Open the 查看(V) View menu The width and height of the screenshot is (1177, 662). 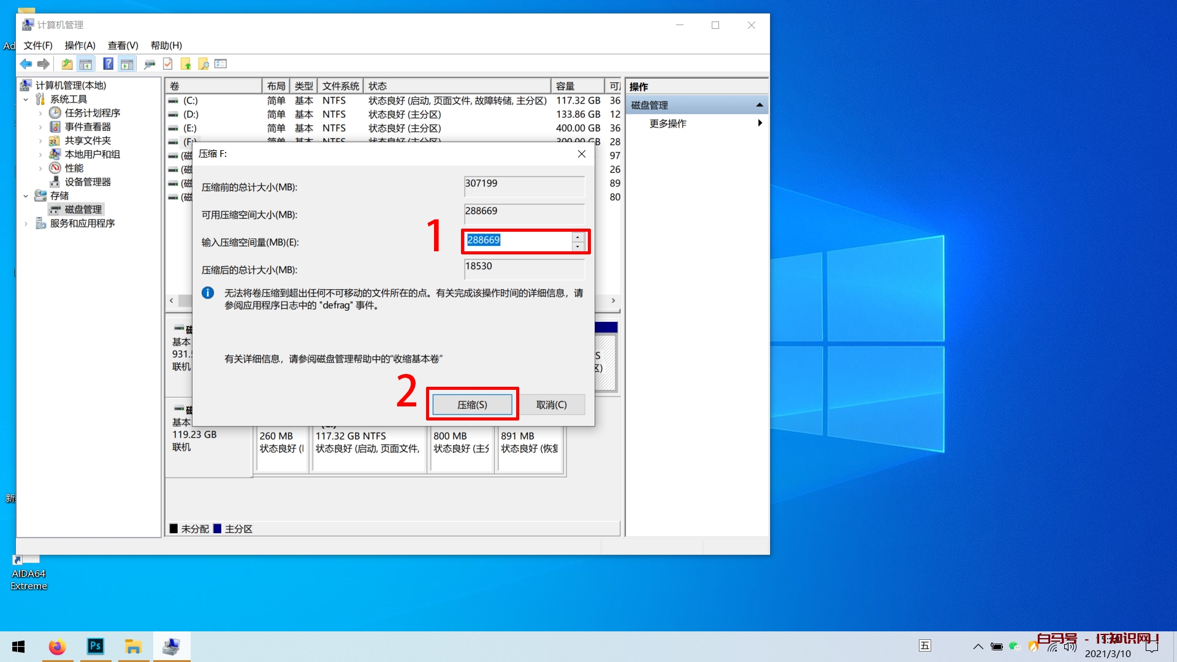tap(123, 45)
